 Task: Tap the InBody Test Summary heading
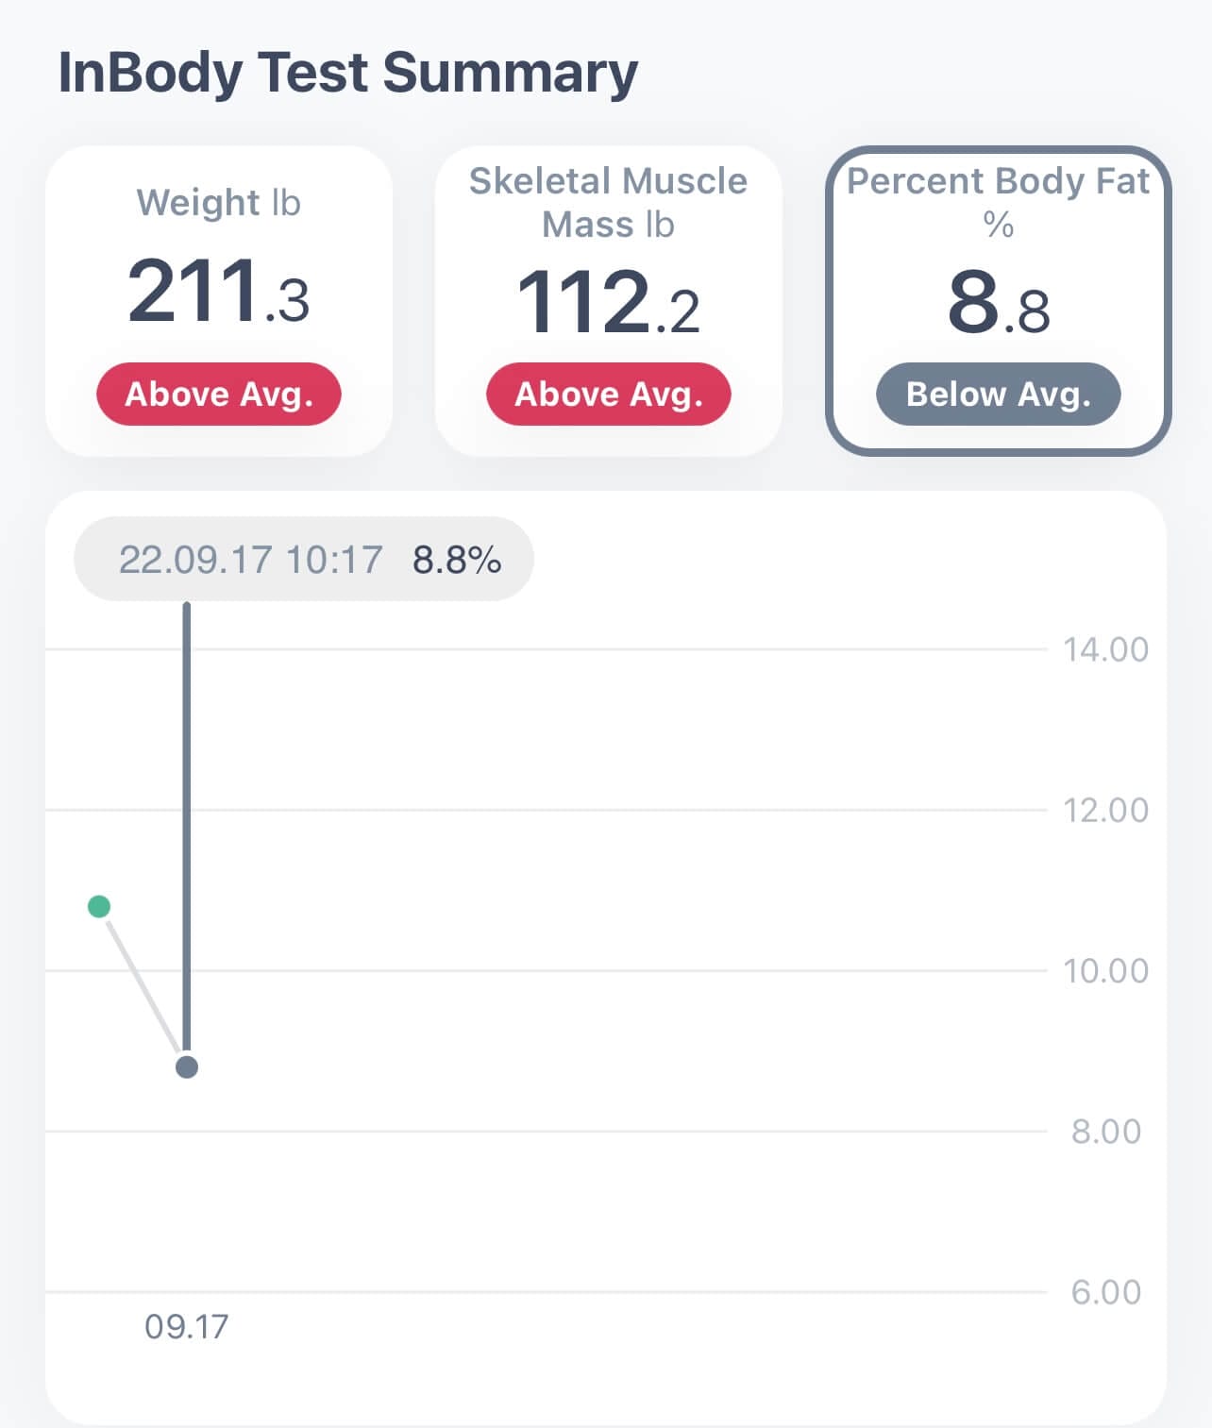tap(348, 71)
